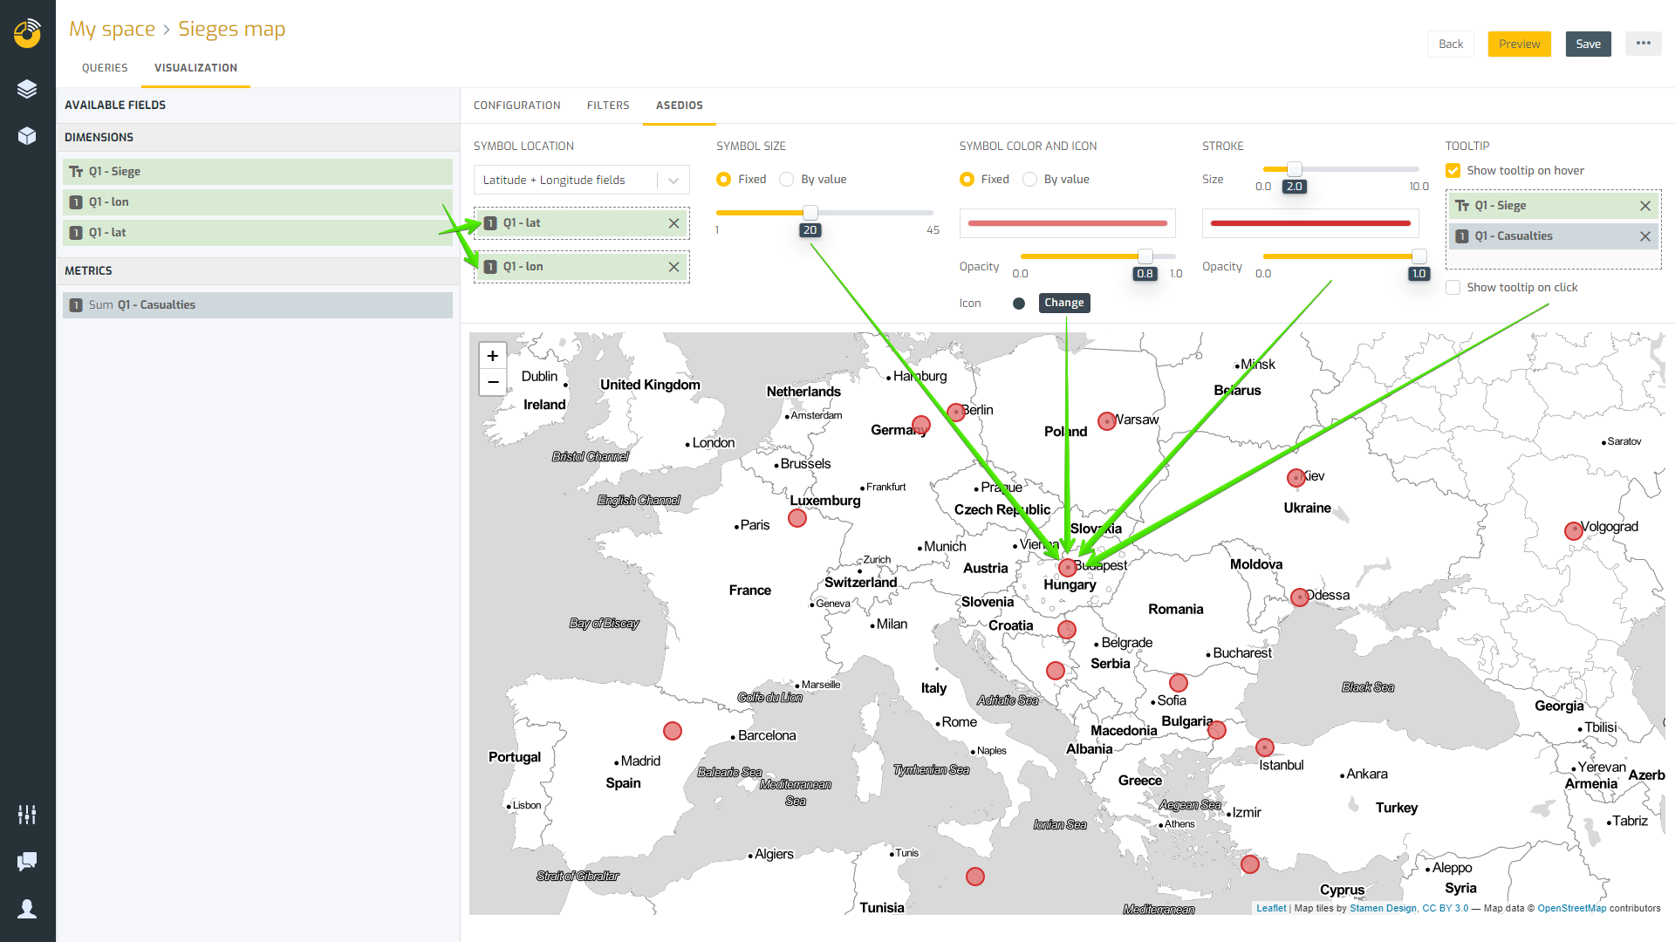This screenshot has height=942, width=1675.
Task: Open the user profile icon at sidebar bottom
Action: point(27,909)
